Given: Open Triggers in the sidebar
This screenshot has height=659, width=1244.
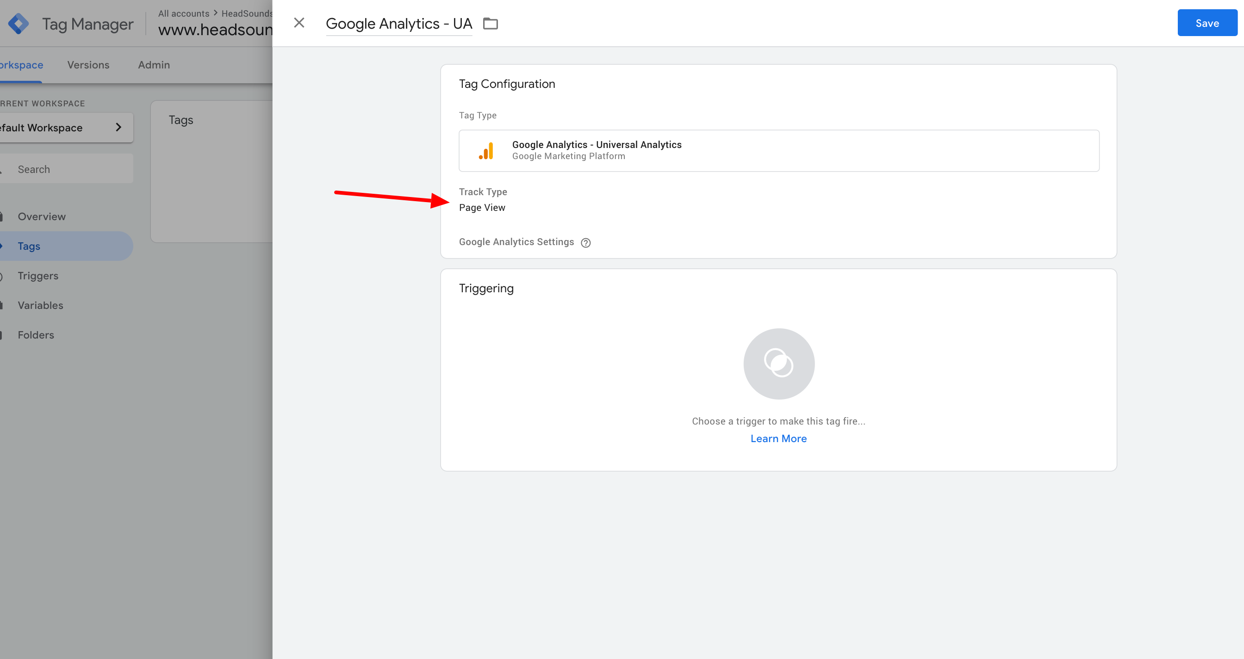Looking at the screenshot, I should (37, 276).
